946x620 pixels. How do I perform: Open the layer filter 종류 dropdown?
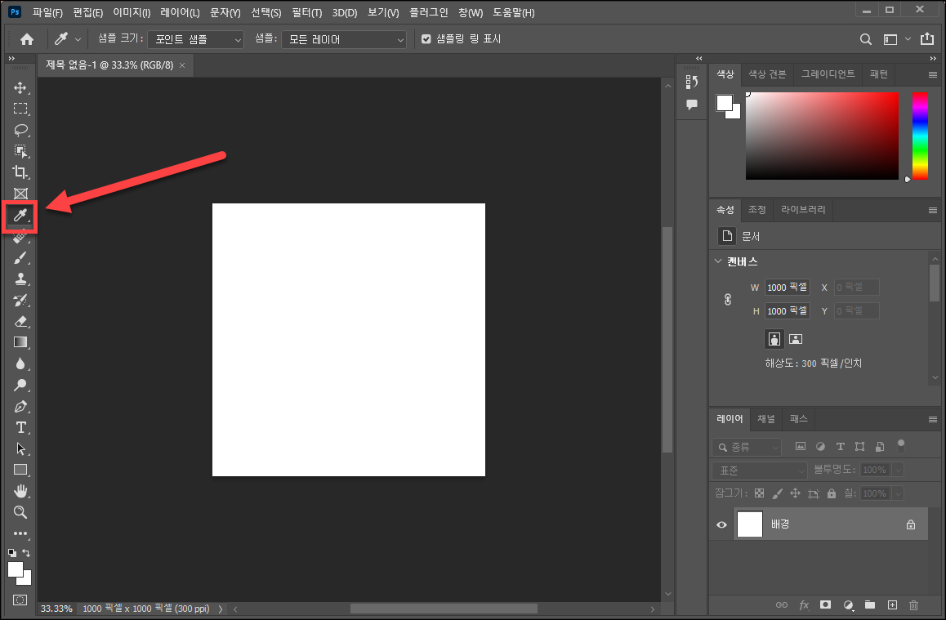[747, 447]
